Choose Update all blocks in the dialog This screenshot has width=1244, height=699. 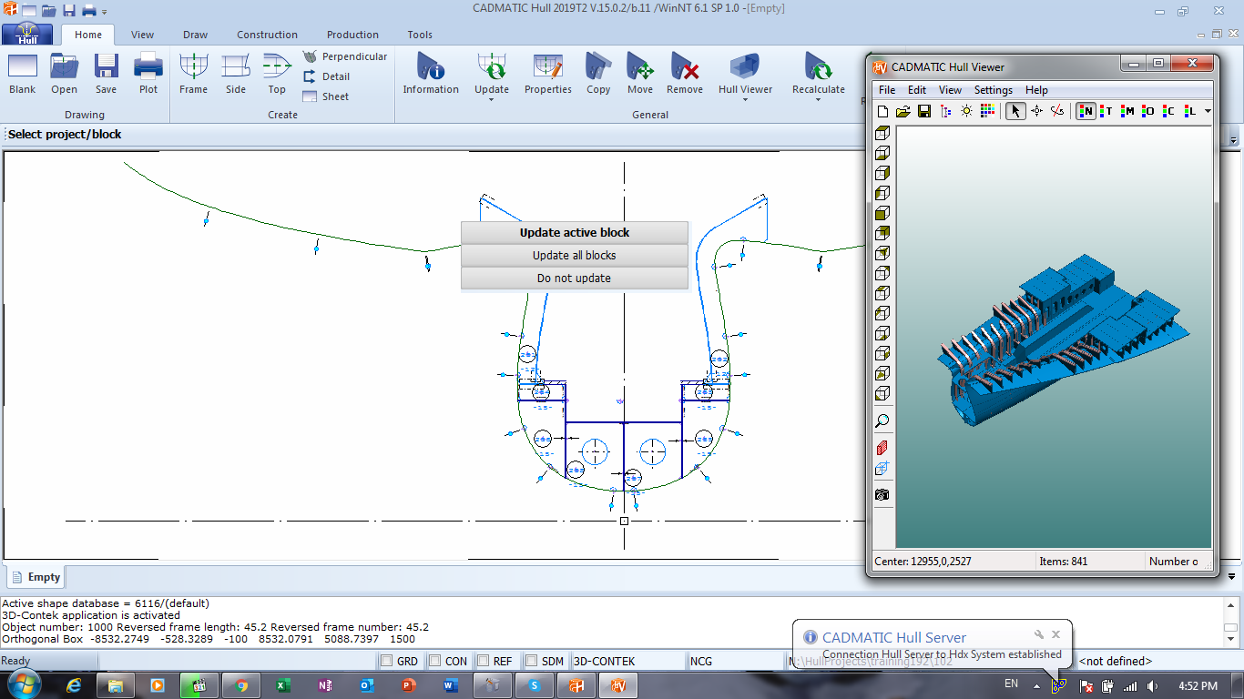[x=575, y=255]
